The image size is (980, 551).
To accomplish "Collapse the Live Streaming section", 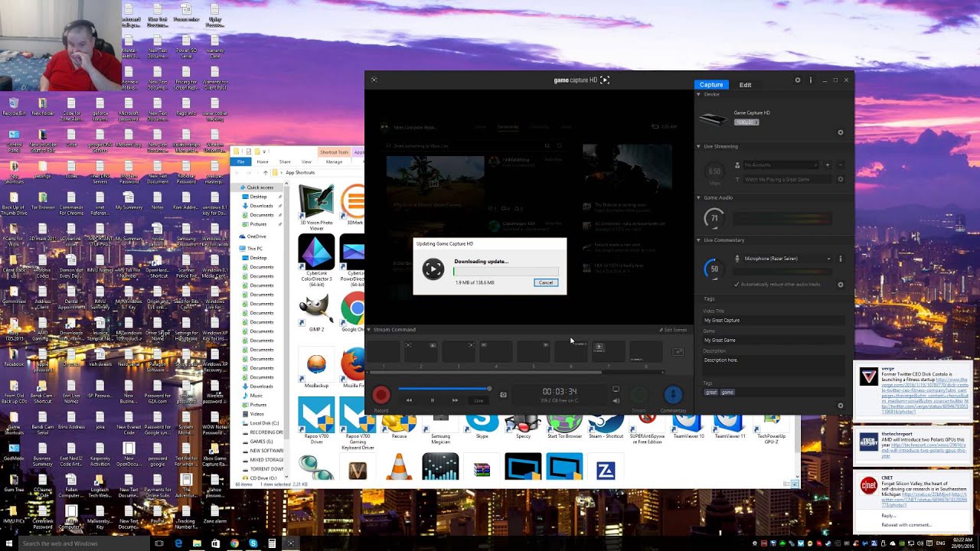I will pyautogui.click(x=698, y=146).
